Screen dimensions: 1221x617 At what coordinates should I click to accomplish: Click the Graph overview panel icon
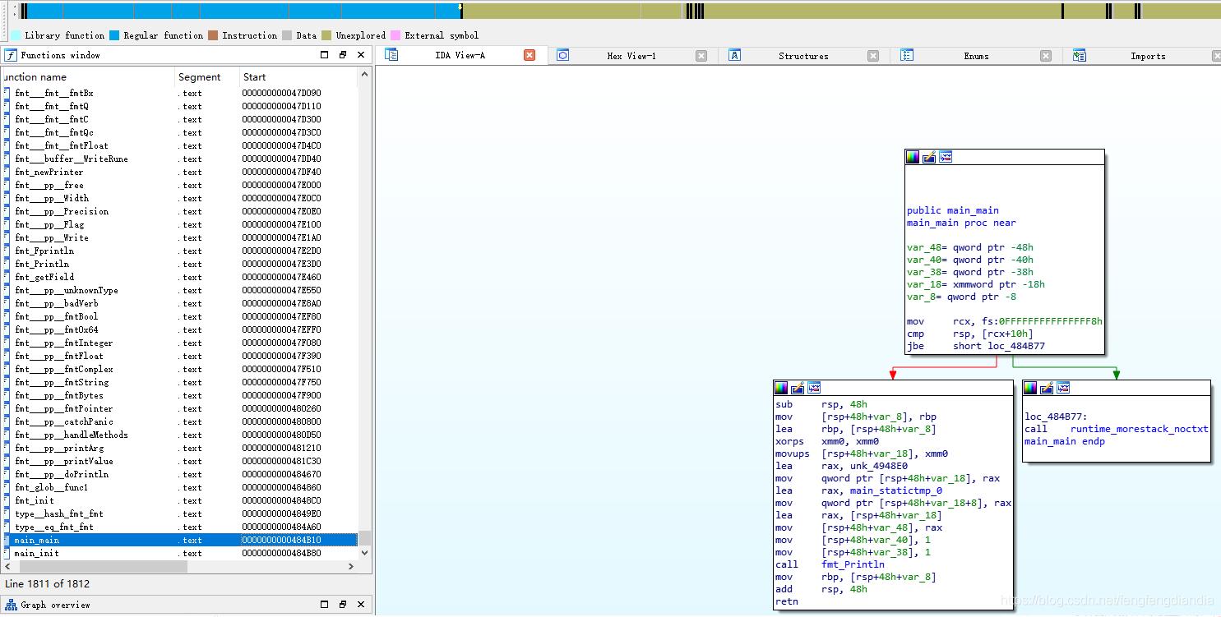coord(11,605)
